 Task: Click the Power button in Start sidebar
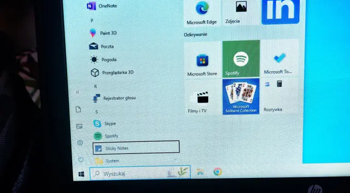pos(81,159)
